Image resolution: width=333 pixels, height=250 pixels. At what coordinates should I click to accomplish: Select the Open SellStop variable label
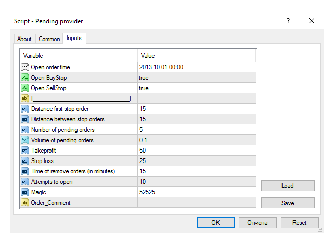(x=48, y=88)
